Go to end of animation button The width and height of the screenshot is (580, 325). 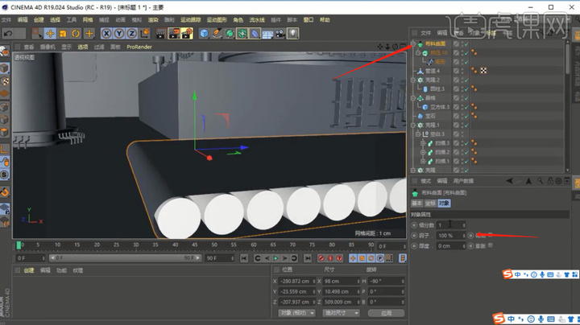pos(308,258)
